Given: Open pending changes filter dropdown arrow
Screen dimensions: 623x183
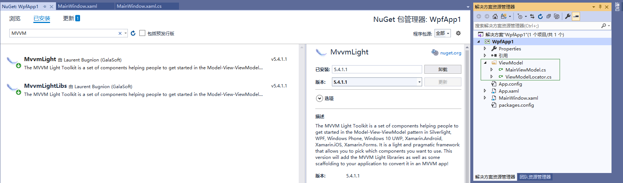Looking at the screenshot, I should pyautogui.click(x=526, y=16).
